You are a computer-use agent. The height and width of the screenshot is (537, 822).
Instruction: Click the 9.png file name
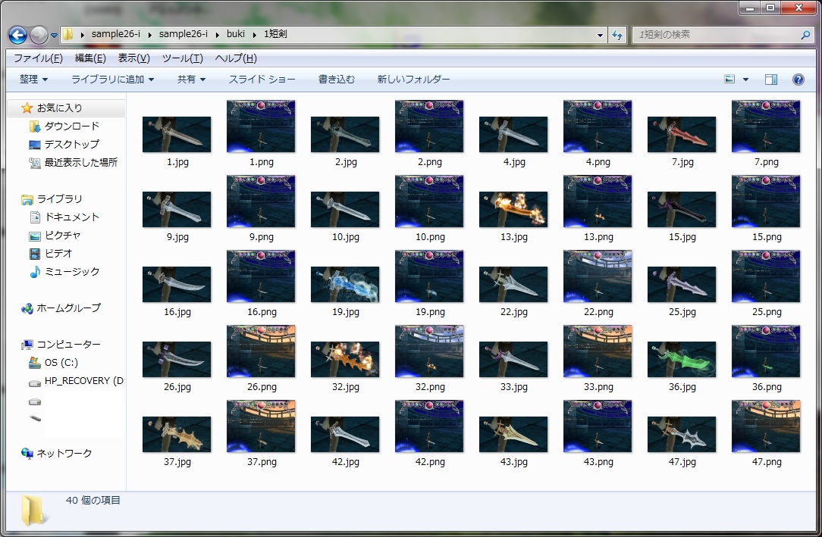262,237
